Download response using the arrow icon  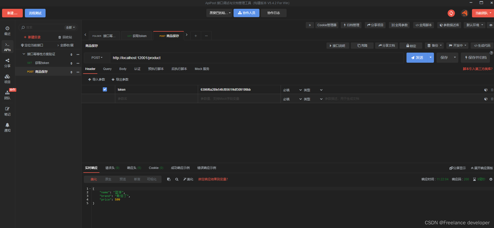pyautogui.click(x=491, y=179)
